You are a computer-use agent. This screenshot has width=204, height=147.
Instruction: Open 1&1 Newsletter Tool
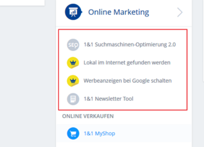pyautogui.click(x=108, y=99)
